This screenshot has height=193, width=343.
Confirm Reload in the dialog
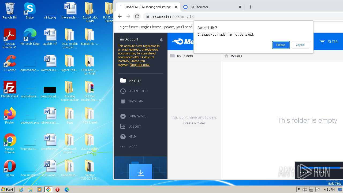(281, 45)
